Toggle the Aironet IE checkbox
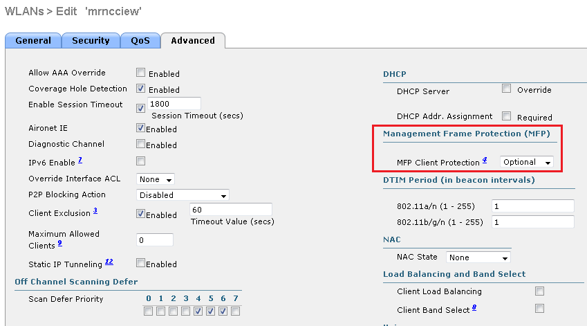The width and height of the screenshot is (587, 326). pyautogui.click(x=141, y=128)
